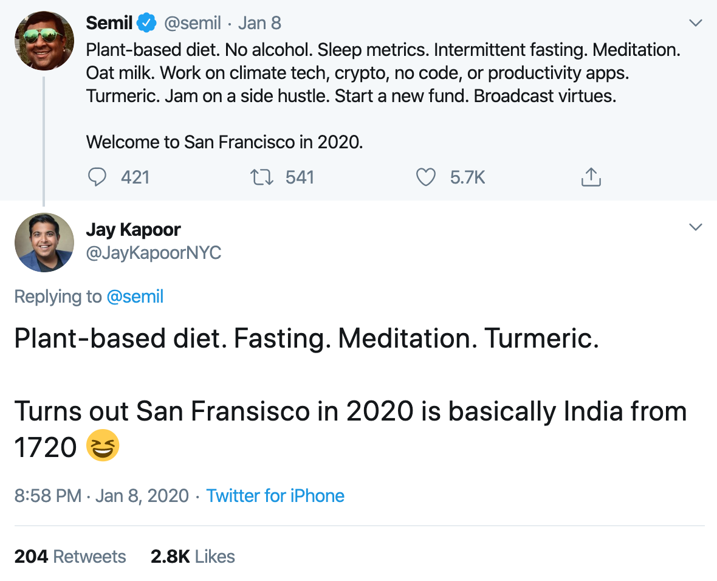Open the @JayKapoorNYC handle
717x581 pixels.
click(154, 252)
